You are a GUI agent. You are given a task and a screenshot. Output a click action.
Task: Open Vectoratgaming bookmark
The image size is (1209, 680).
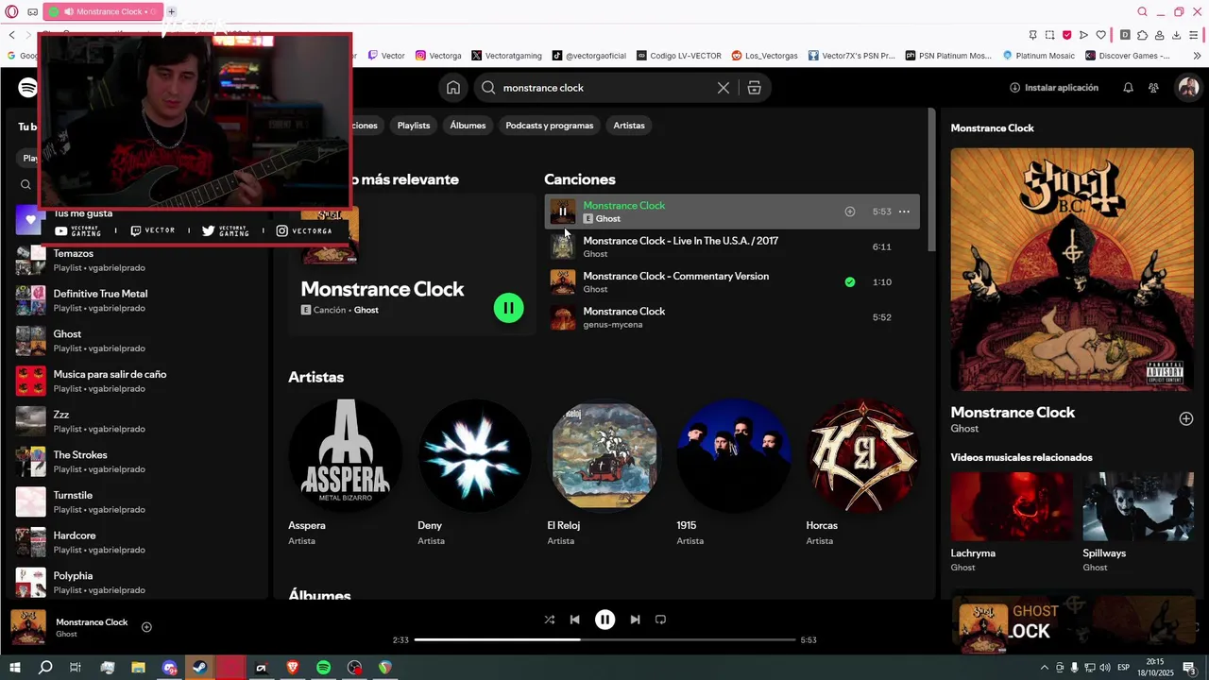(x=506, y=56)
